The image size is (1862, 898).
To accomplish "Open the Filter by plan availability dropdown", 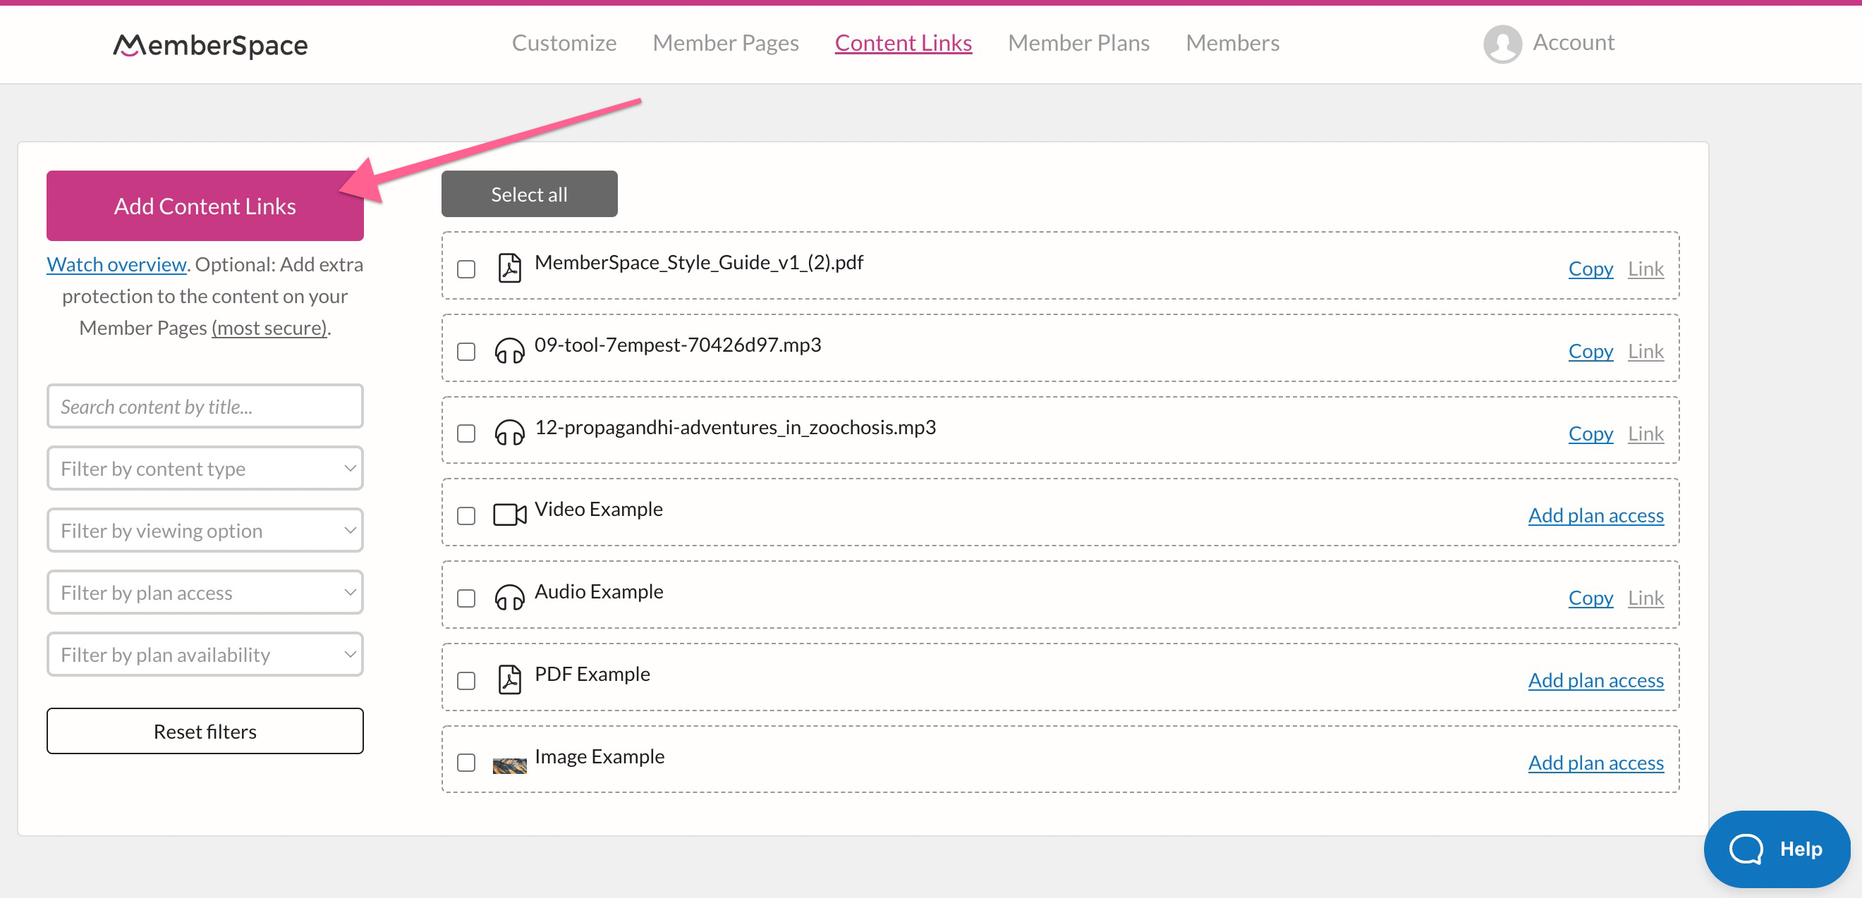I will (205, 654).
